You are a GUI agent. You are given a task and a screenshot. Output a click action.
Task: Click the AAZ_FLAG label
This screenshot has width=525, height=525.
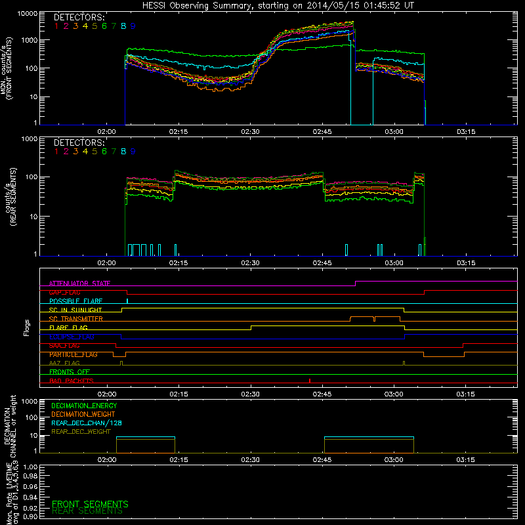pyautogui.click(x=64, y=363)
